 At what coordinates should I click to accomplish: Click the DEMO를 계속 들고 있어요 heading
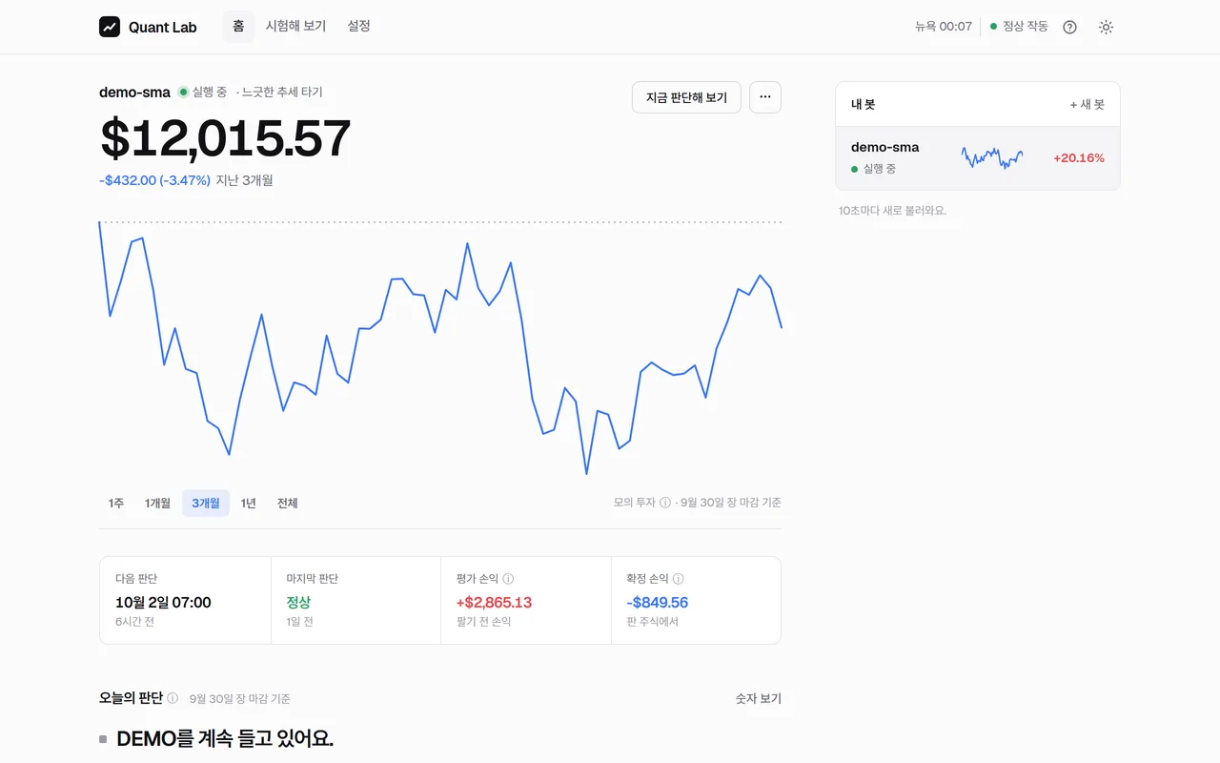pos(225,739)
